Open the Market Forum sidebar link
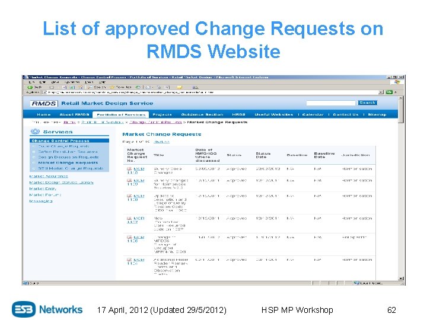 [45, 195]
